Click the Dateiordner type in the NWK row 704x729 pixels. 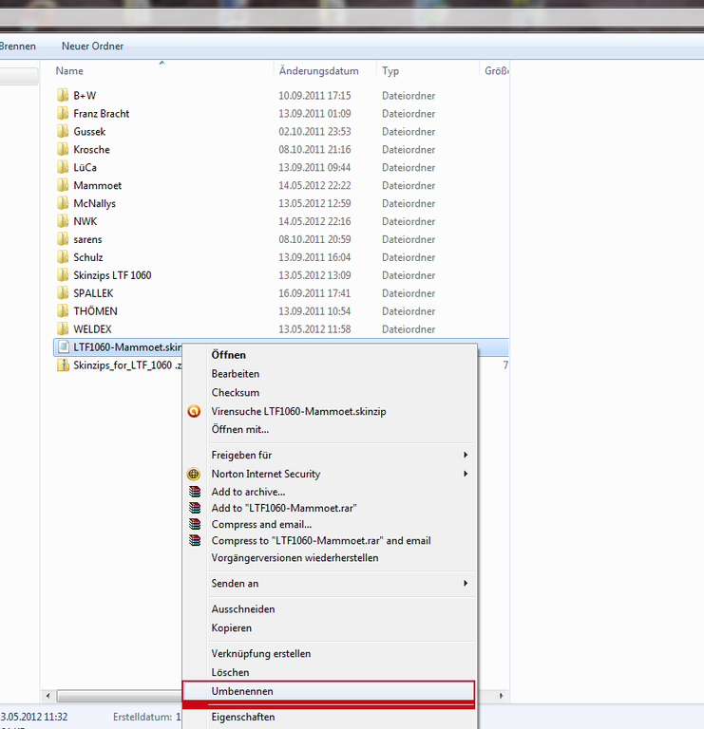coord(409,221)
